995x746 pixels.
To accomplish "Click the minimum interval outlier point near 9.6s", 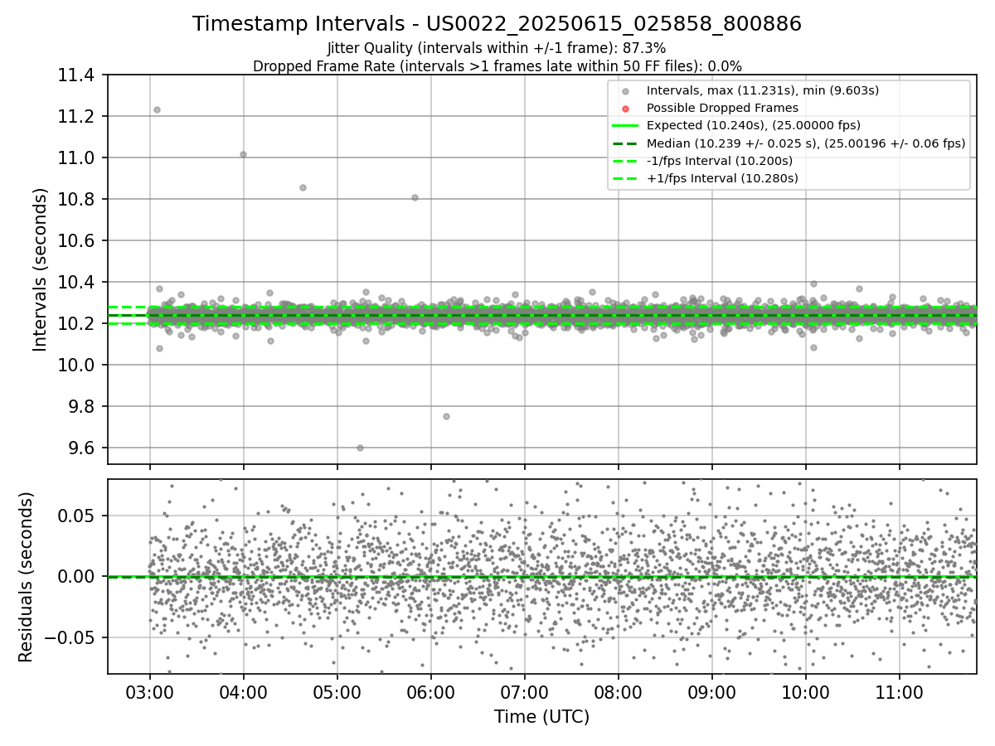I will pyautogui.click(x=360, y=448).
